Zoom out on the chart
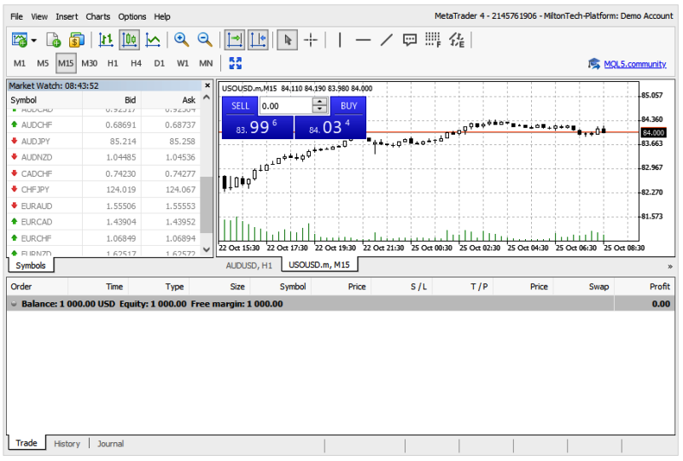The width and height of the screenshot is (683, 461). [x=205, y=39]
